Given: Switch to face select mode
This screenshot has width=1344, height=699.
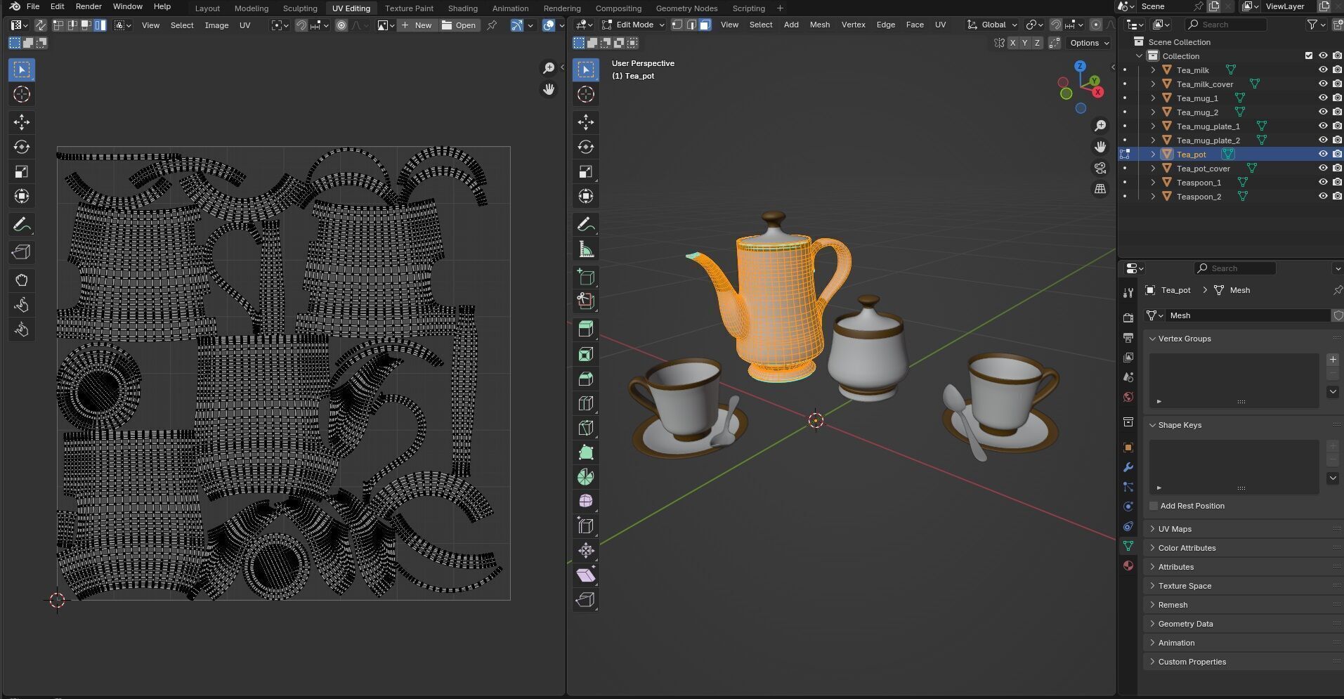Looking at the screenshot, I should [x=705, y=25].
